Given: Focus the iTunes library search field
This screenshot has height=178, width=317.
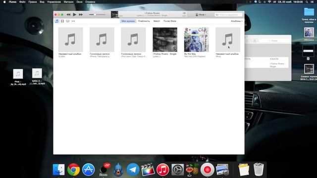Looking at the screenshot, I should (x=228, y=15).
